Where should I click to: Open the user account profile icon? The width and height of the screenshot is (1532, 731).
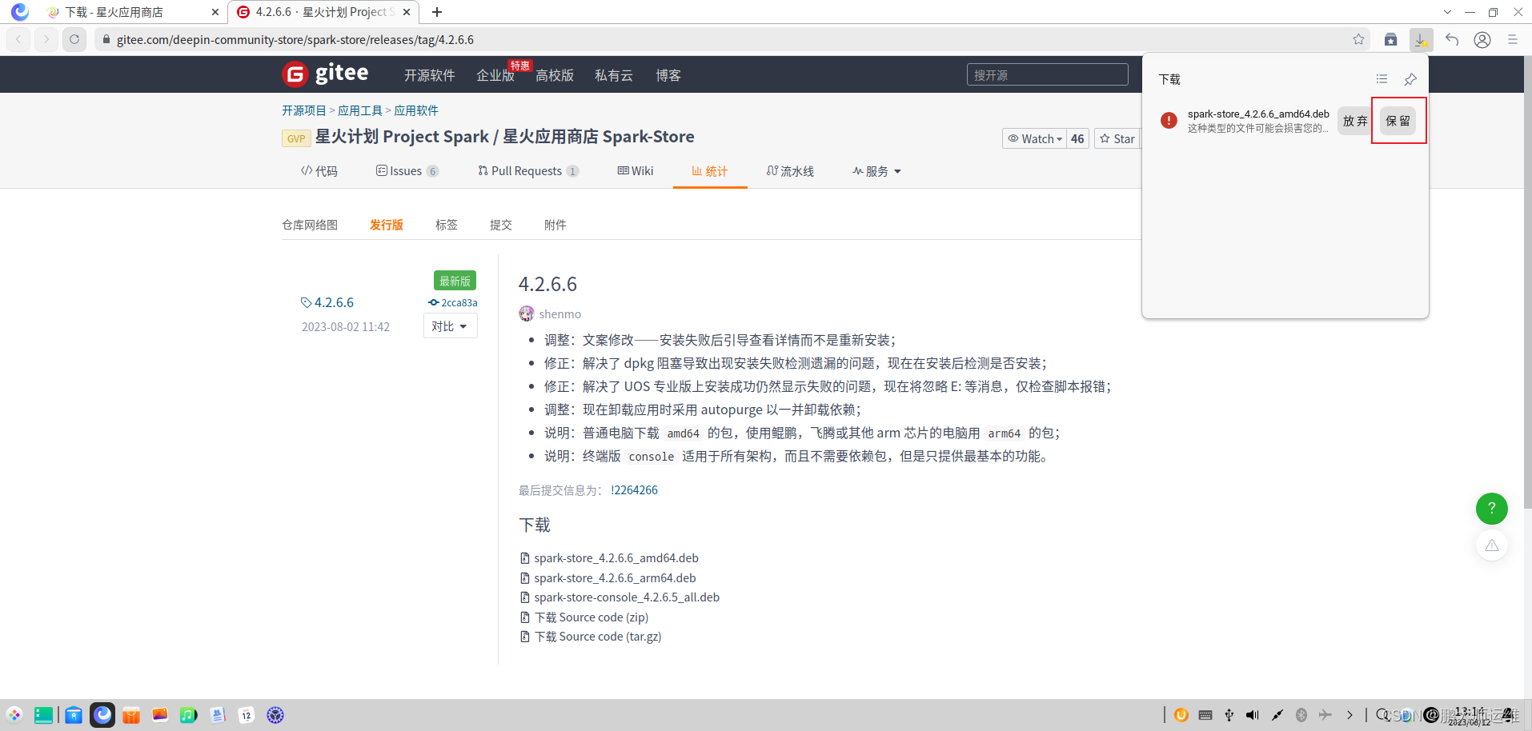(1482, 39)
